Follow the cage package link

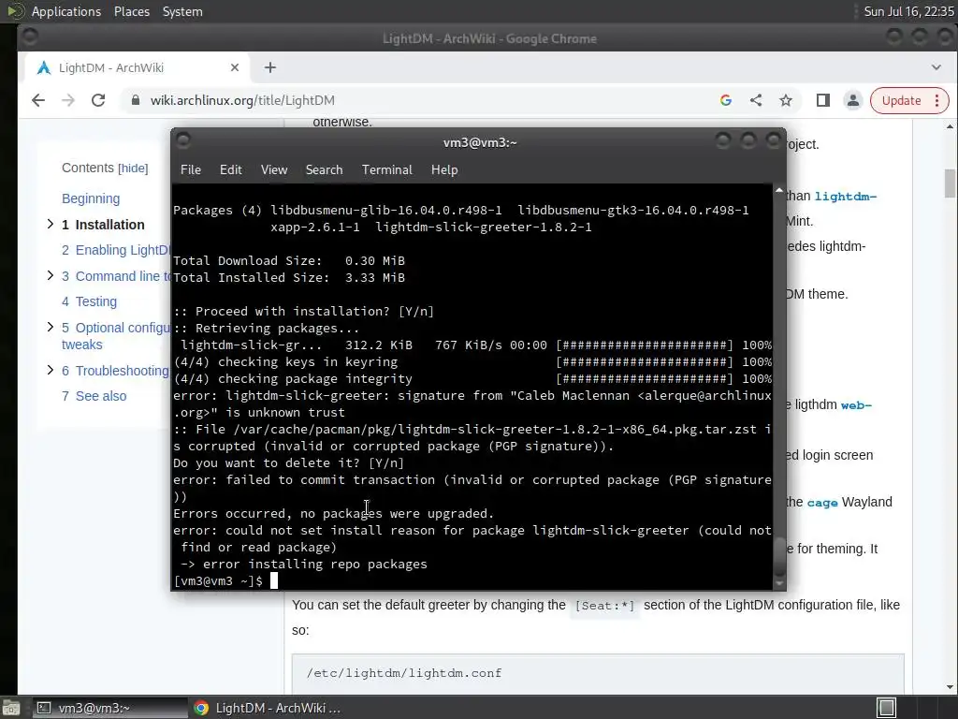pyautogui.click(x=821, y=503)
